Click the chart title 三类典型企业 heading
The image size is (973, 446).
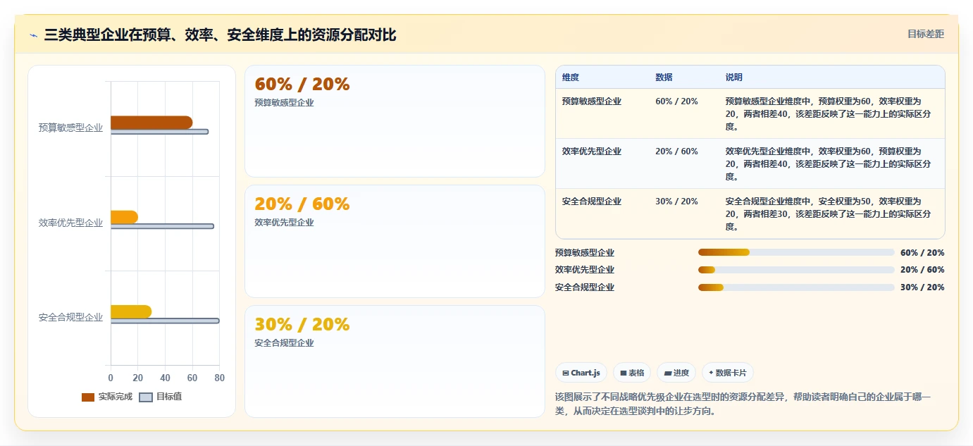pos(220,35)
